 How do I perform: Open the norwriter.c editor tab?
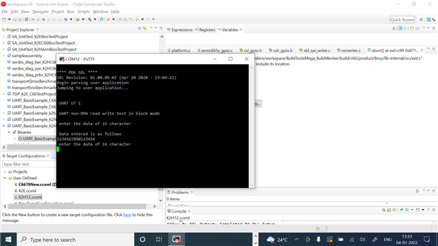pos(348,51)
